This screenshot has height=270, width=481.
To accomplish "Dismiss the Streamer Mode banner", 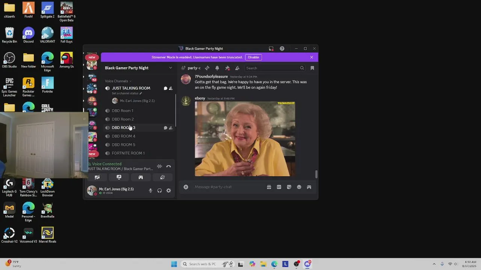I will pyautogui.click(x=312, y=57).
